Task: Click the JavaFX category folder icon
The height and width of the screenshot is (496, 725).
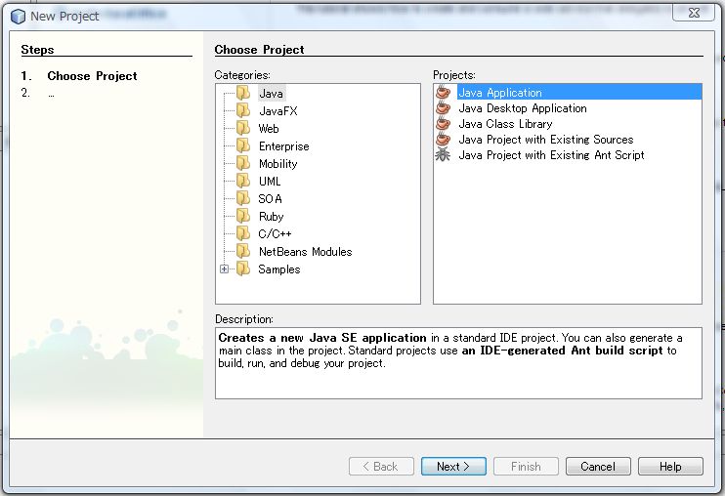Action: pos(243,111)
